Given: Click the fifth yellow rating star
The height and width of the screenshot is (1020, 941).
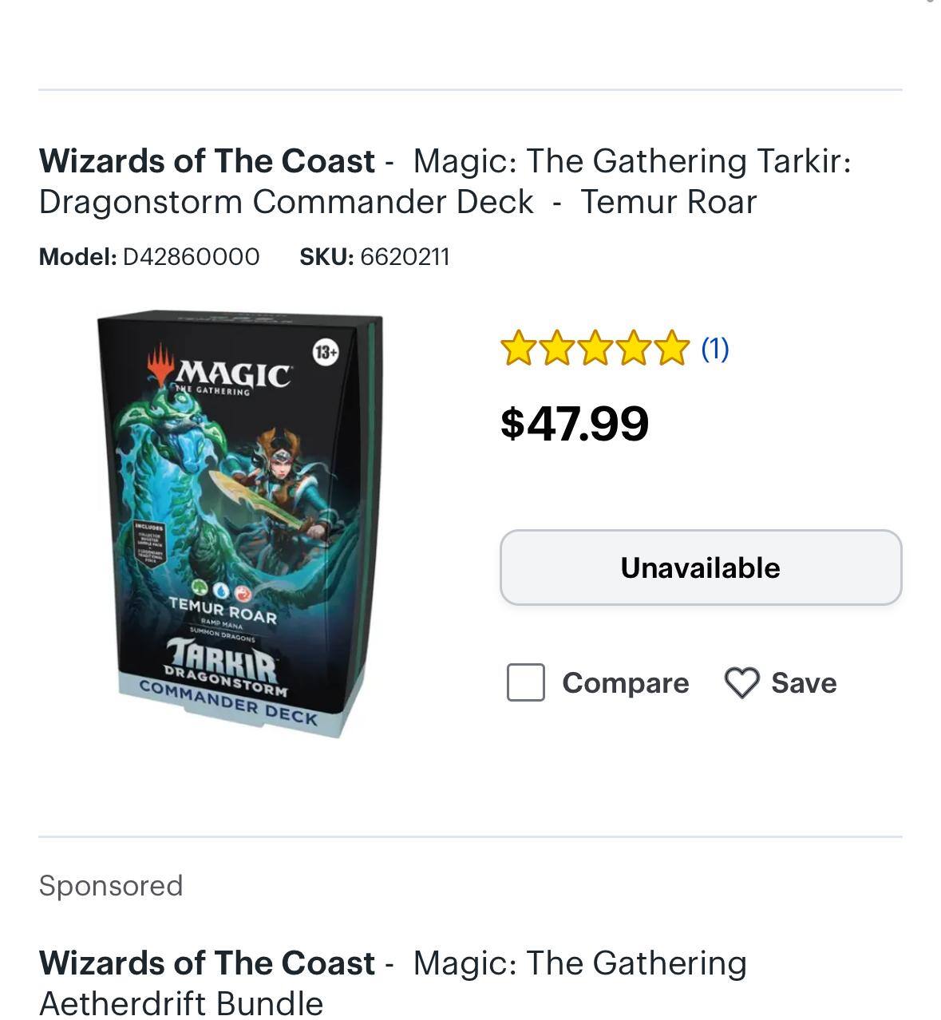Looking at the screenshot, I should [x=671, y=349].
